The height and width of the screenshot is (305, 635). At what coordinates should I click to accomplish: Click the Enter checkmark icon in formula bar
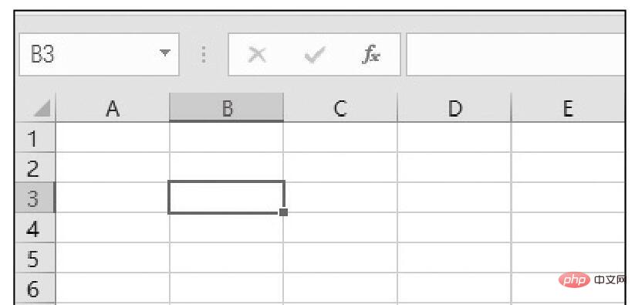coord(315,55)
